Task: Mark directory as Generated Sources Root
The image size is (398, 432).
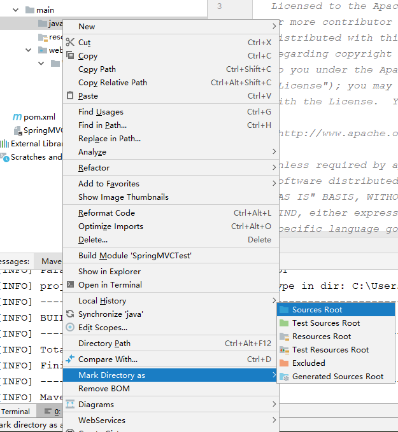Action: tap(336, 377)
